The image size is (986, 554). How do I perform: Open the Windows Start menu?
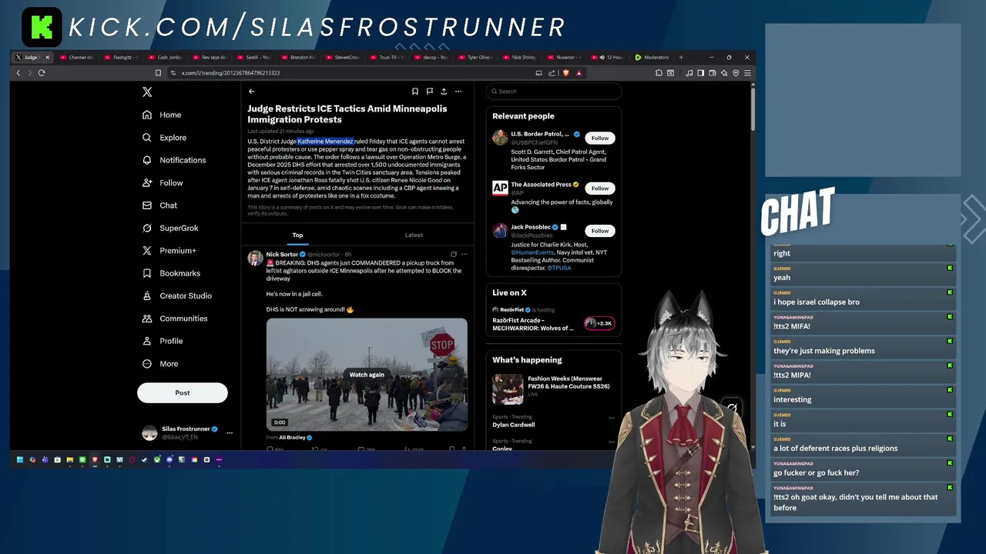tap(20, 459)
